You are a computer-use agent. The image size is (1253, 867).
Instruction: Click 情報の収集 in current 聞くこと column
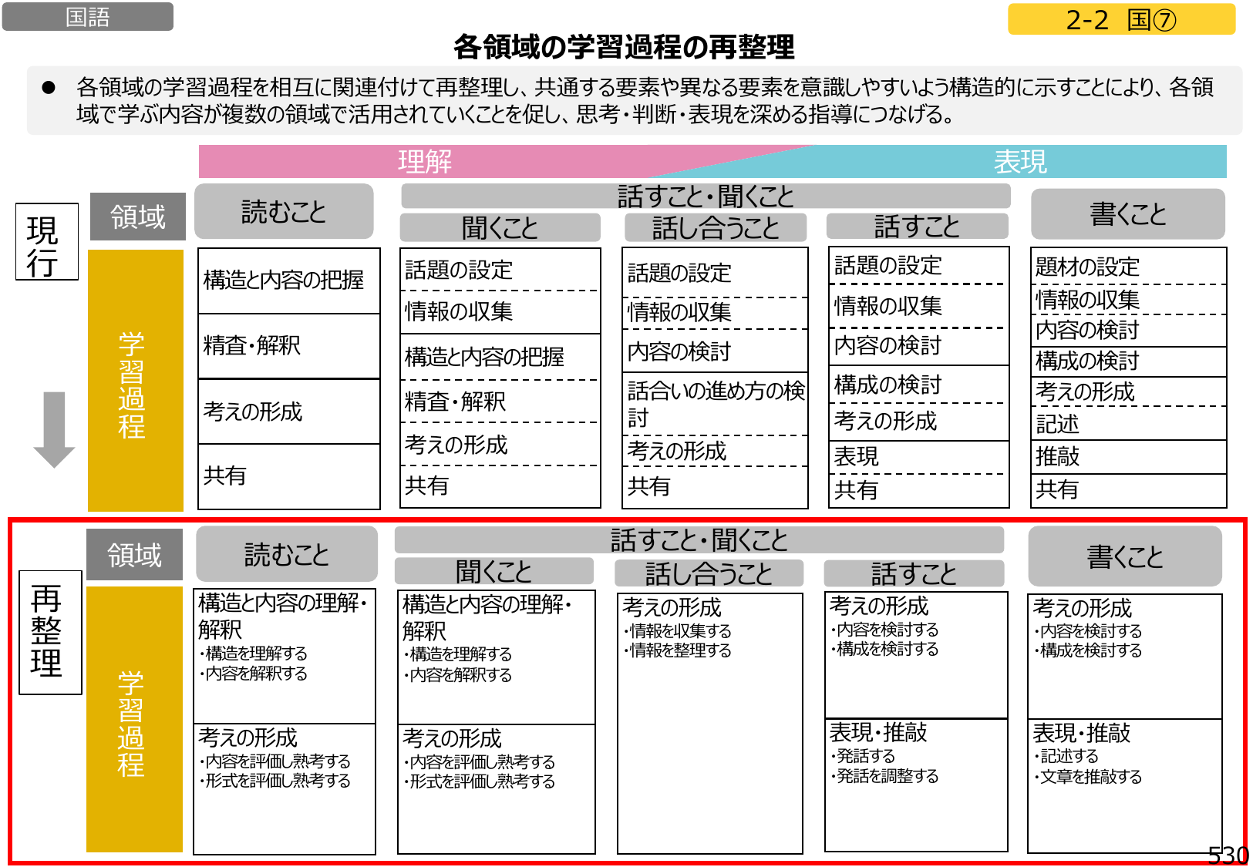459,311
